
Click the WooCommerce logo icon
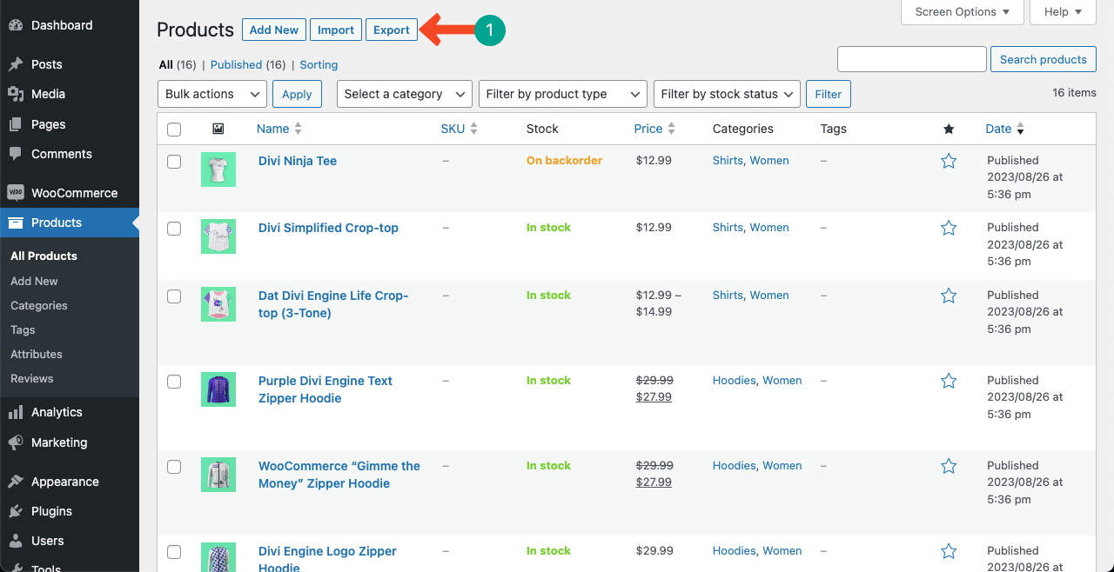click(x=16, y=193)
